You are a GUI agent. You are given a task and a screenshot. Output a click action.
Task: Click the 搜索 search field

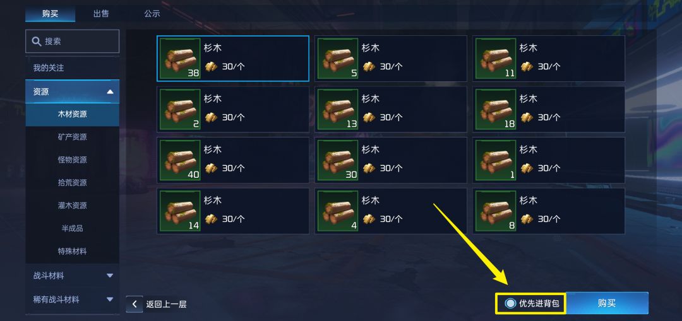[72, 41]
